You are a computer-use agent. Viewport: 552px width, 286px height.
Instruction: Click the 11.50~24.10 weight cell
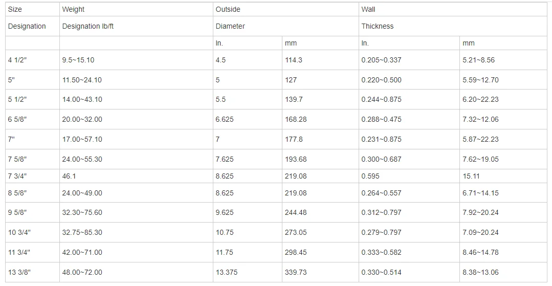point(136,80)
